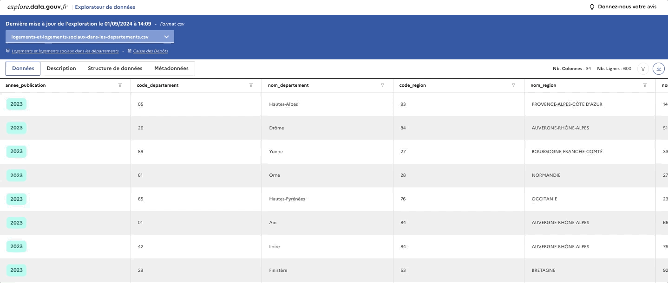
Task: Click the filter icon on annee_publication column
Action: coord(120,85)
